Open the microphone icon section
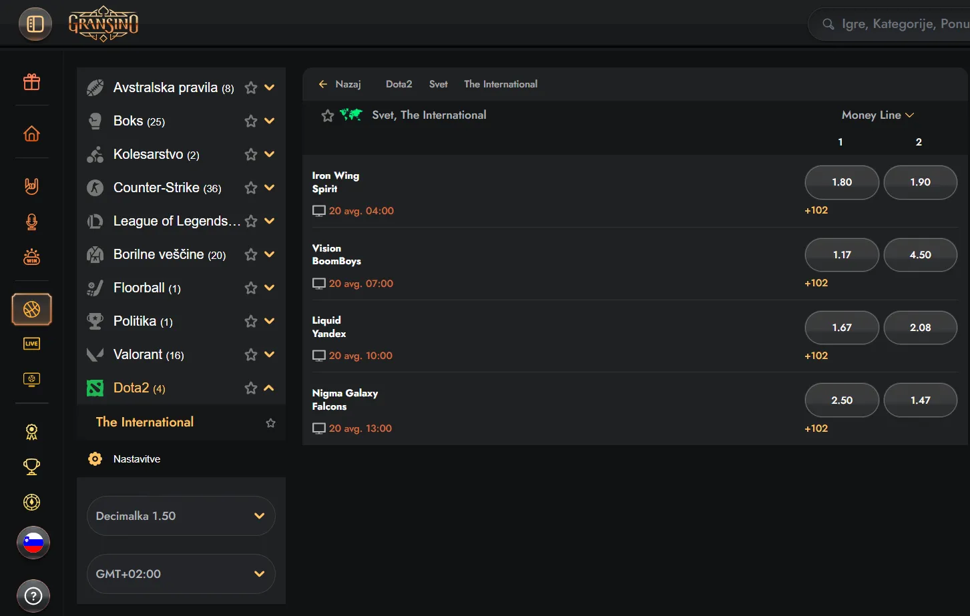The image size is (970, 616). click(x=31, y=222)
